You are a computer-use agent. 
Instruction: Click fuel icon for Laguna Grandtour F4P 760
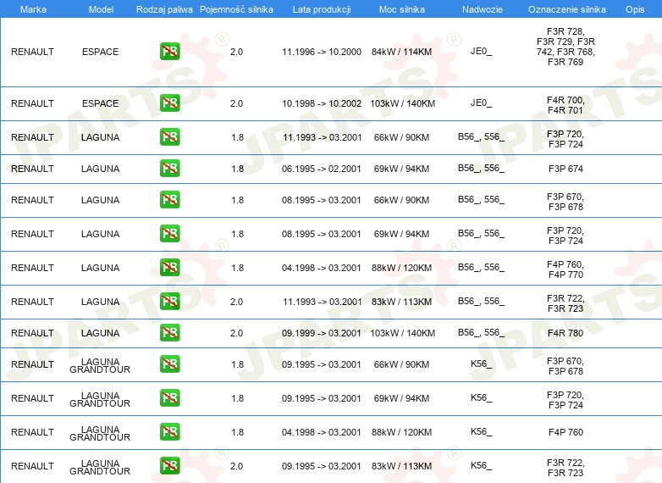click(169, 432)
